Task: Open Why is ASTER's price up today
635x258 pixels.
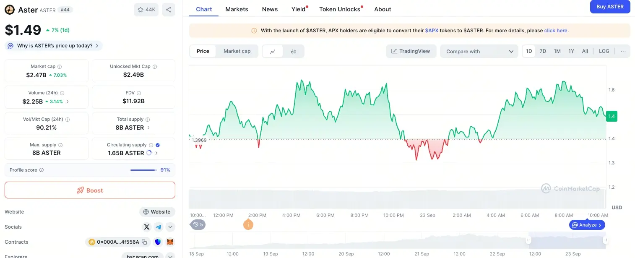Action: point(54,46)
